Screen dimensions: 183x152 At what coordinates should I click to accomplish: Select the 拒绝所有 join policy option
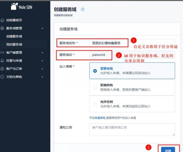(x=95, y=87)
